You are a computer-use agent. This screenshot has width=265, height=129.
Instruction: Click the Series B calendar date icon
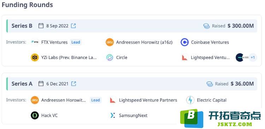click(41, 26)
